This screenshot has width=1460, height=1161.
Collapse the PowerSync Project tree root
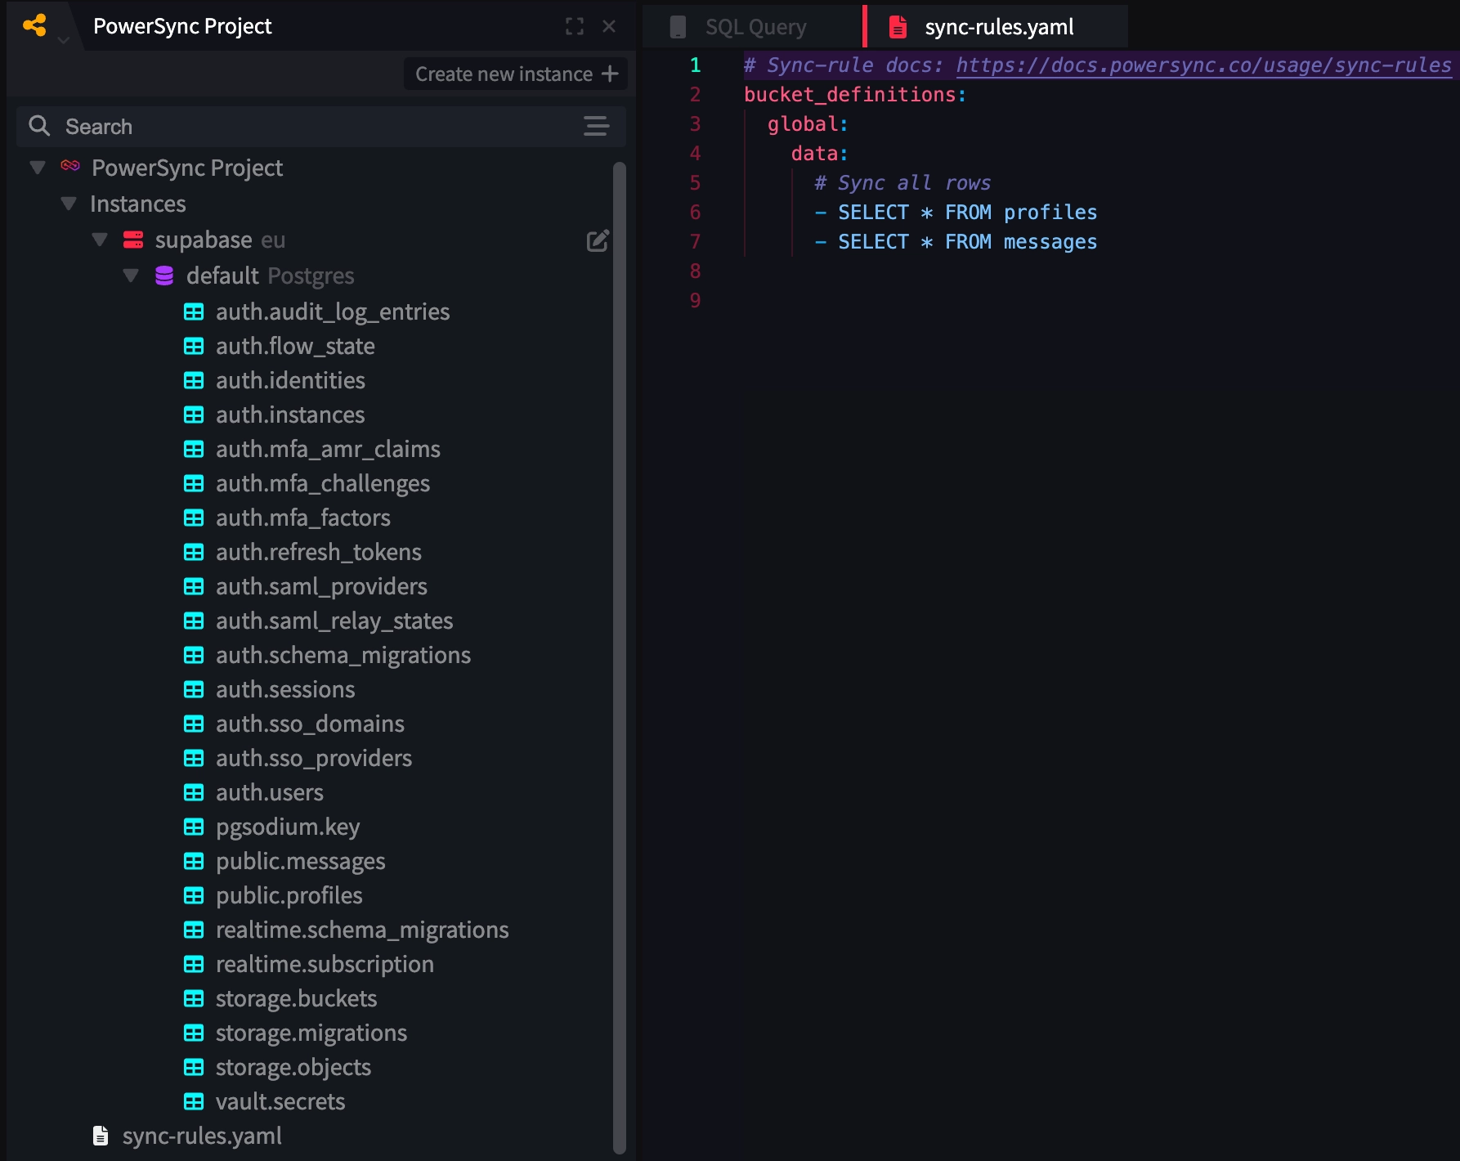[38, 168]
